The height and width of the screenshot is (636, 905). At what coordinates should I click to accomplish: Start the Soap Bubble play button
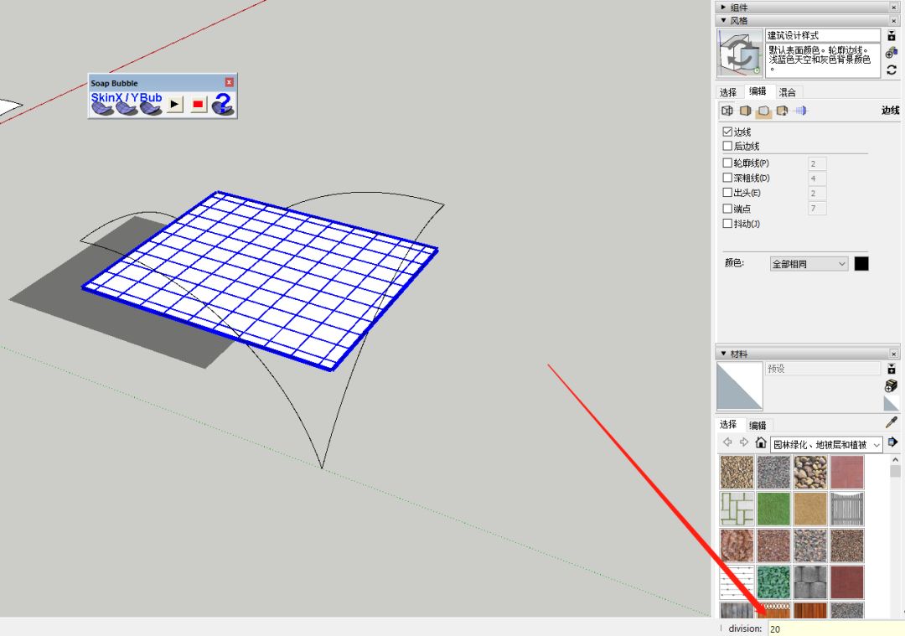click(175, 105)
